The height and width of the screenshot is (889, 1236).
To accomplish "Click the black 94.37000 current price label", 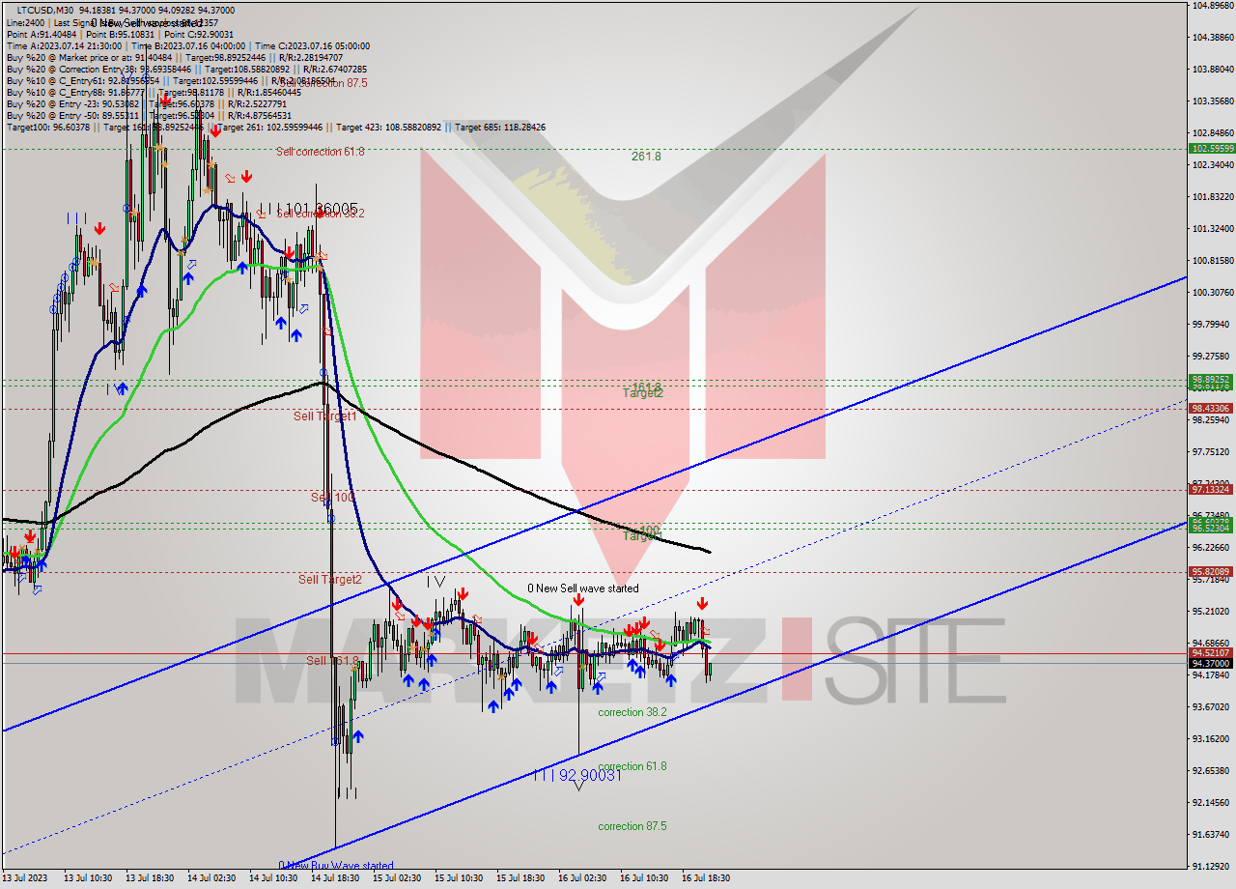I will [1211, 664].
